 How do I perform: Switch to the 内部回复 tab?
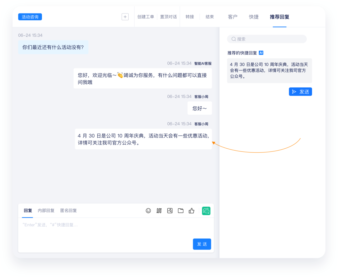[x=46, y=210]
